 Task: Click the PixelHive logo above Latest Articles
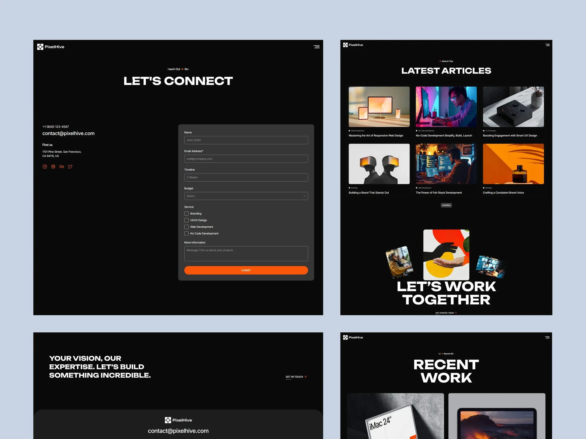click(x=353, y=45)
